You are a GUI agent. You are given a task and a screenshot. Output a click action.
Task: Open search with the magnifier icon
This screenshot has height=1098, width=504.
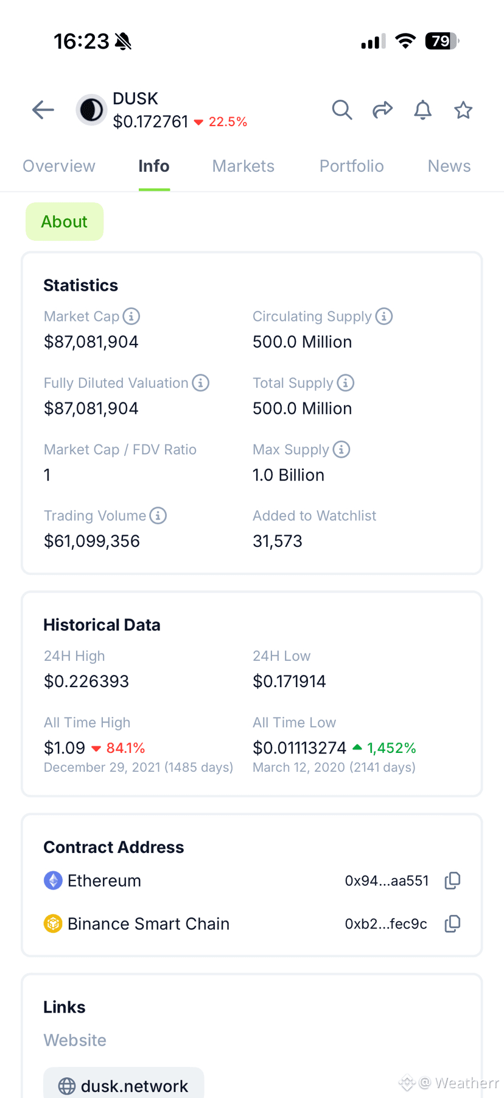[342, 110]
